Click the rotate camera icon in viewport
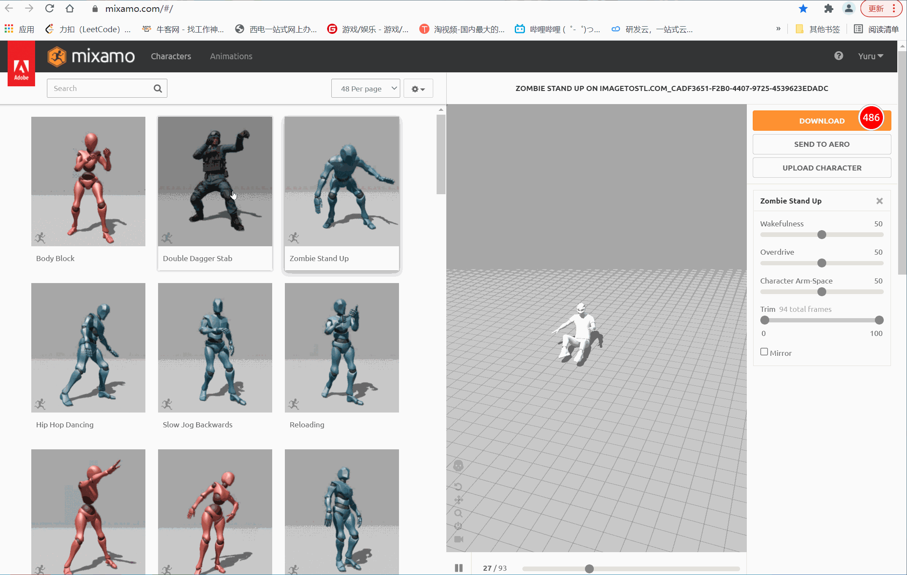 pos(458,487)
